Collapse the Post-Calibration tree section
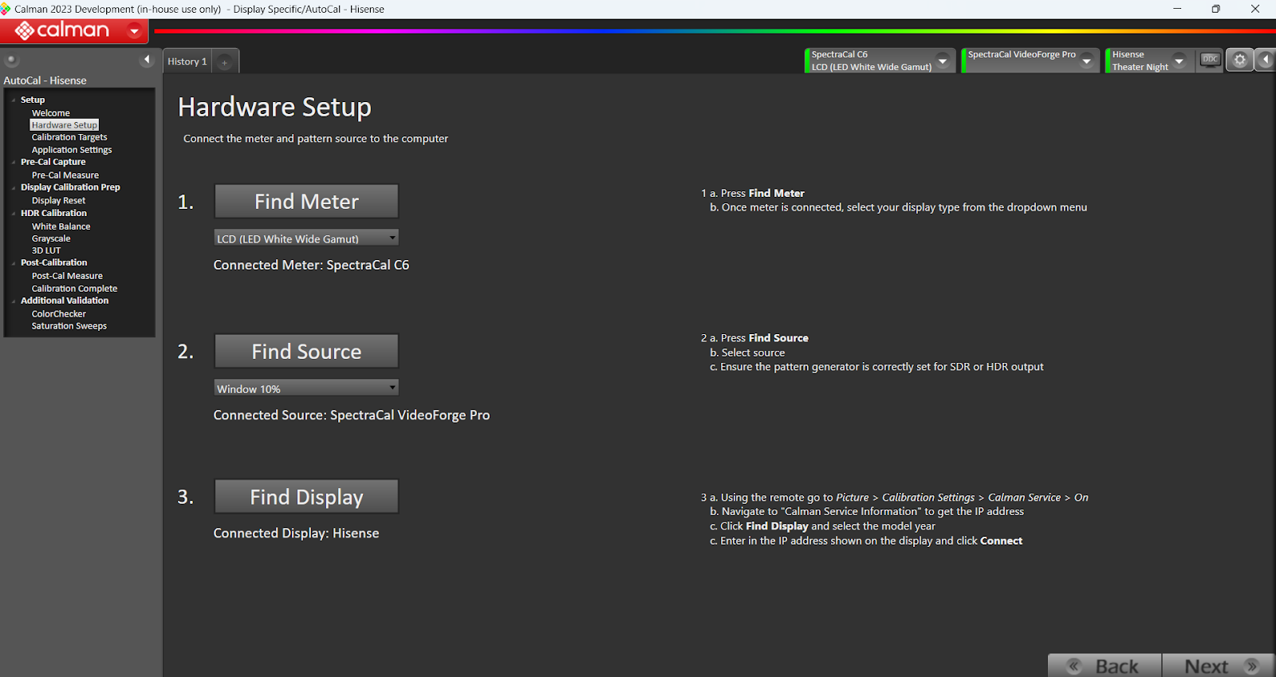1276x677 pixels. click(x=14, y=263)
